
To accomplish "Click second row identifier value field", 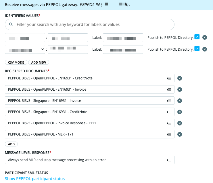I will (68, 49).
